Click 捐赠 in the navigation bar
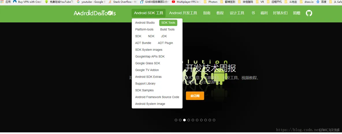 coord(297,13)
